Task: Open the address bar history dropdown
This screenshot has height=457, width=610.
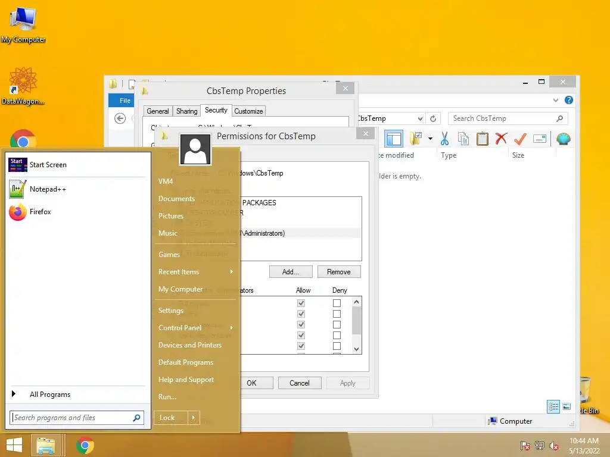Action: point(420,118)
